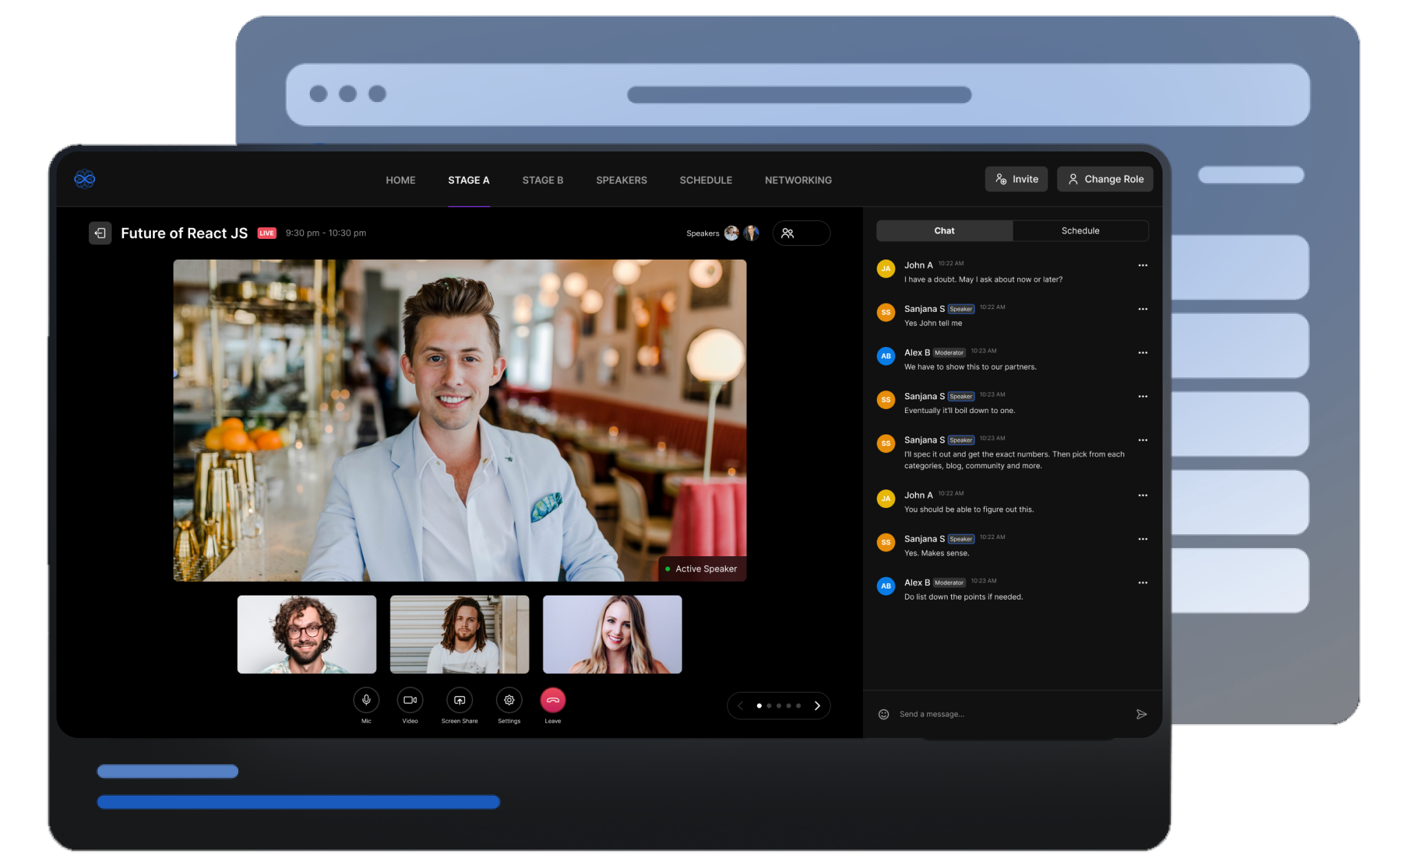
Task: Switch to the Schedule tab in chat panel
Action: (1080, 231)
